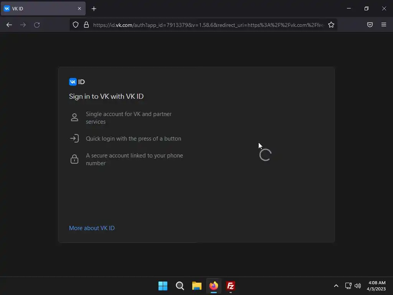The width and height of the screenshot is (393, 295).
Task: Click "Quick login with the press of a button"
Action: click(133, 138)
